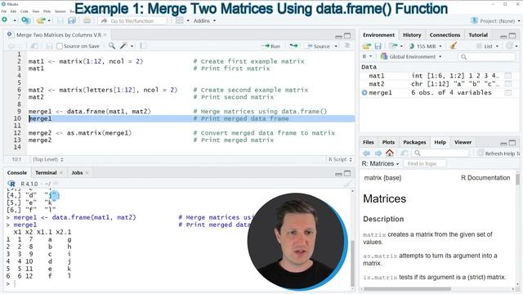Click the Run button

[x=271, y=46]
